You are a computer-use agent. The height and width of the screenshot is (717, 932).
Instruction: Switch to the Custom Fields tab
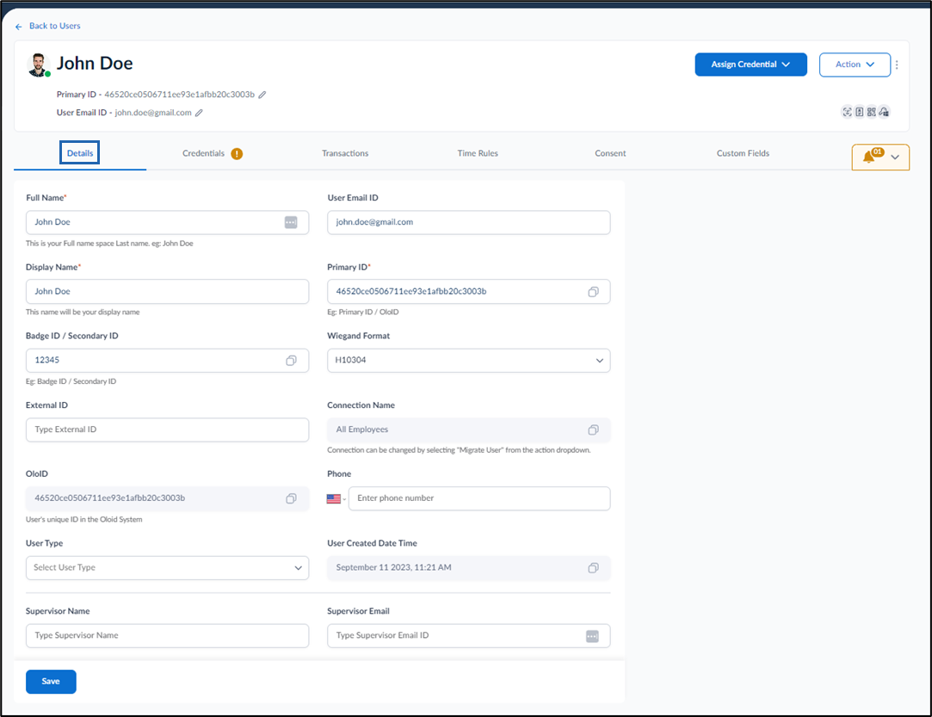(x=743, y=153)
